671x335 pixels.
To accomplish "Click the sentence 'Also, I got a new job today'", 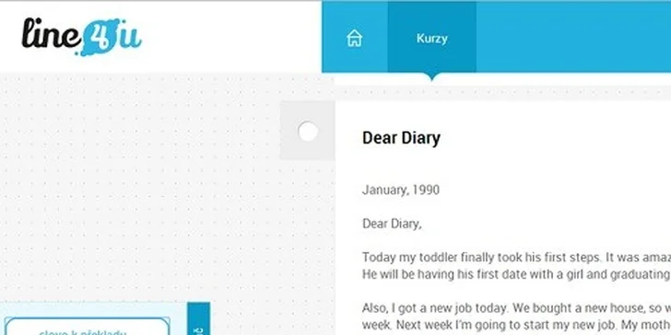I will point(435,308).
